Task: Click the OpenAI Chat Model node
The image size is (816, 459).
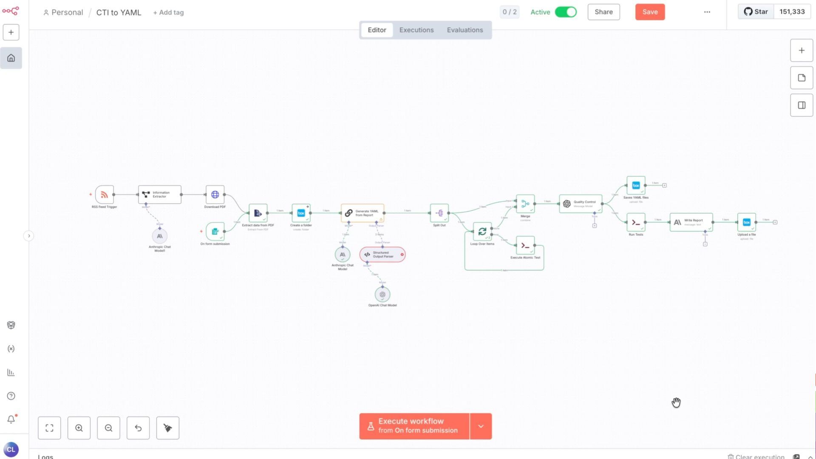Action: [382, 295]
